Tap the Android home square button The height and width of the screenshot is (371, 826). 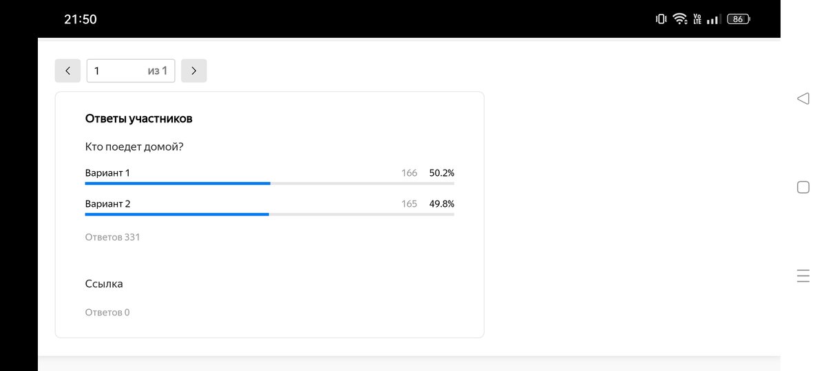pyautogui.click(x=803, y=187)
